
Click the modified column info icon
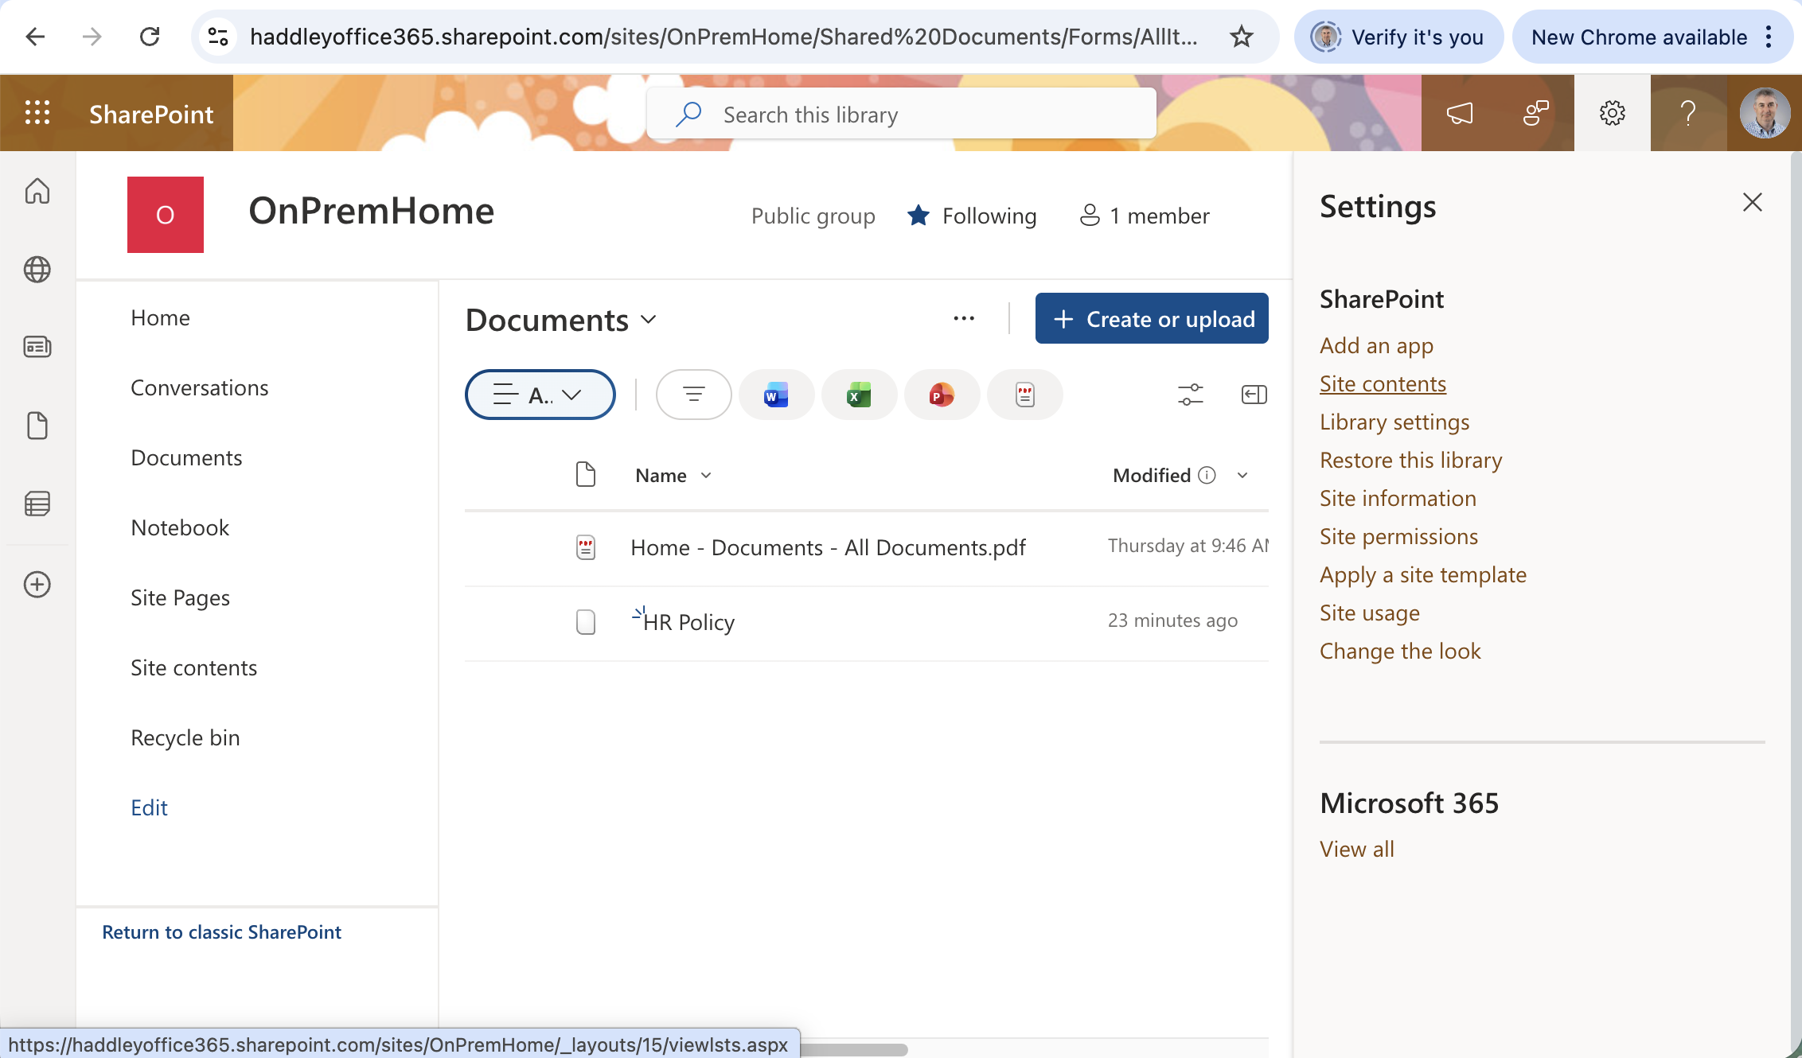click(1207, 475)
